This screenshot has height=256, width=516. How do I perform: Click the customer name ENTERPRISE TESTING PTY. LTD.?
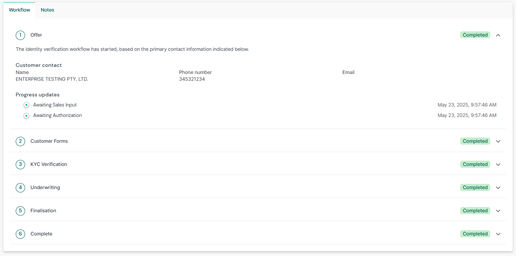tap(52, 79)
